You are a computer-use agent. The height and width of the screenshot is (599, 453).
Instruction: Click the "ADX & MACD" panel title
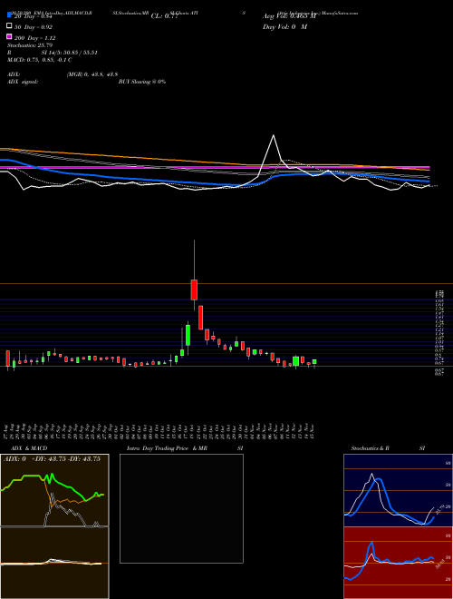pos(29,448)
